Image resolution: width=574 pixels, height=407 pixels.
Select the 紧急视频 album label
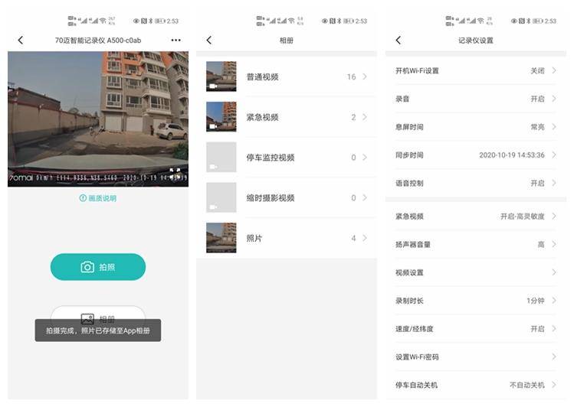click(262, 117)
